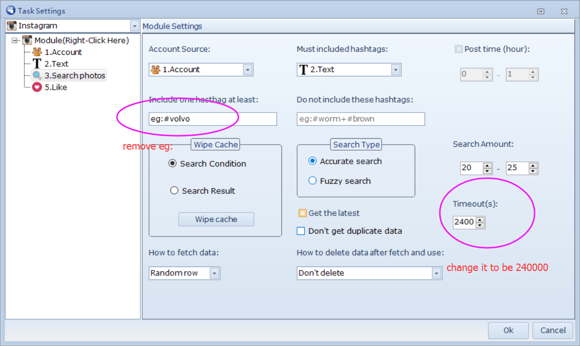The width and height of the screenshot is (580, 346).
Task: Enable Don't get duplicate data checkbox
Action: coord(301,231)
